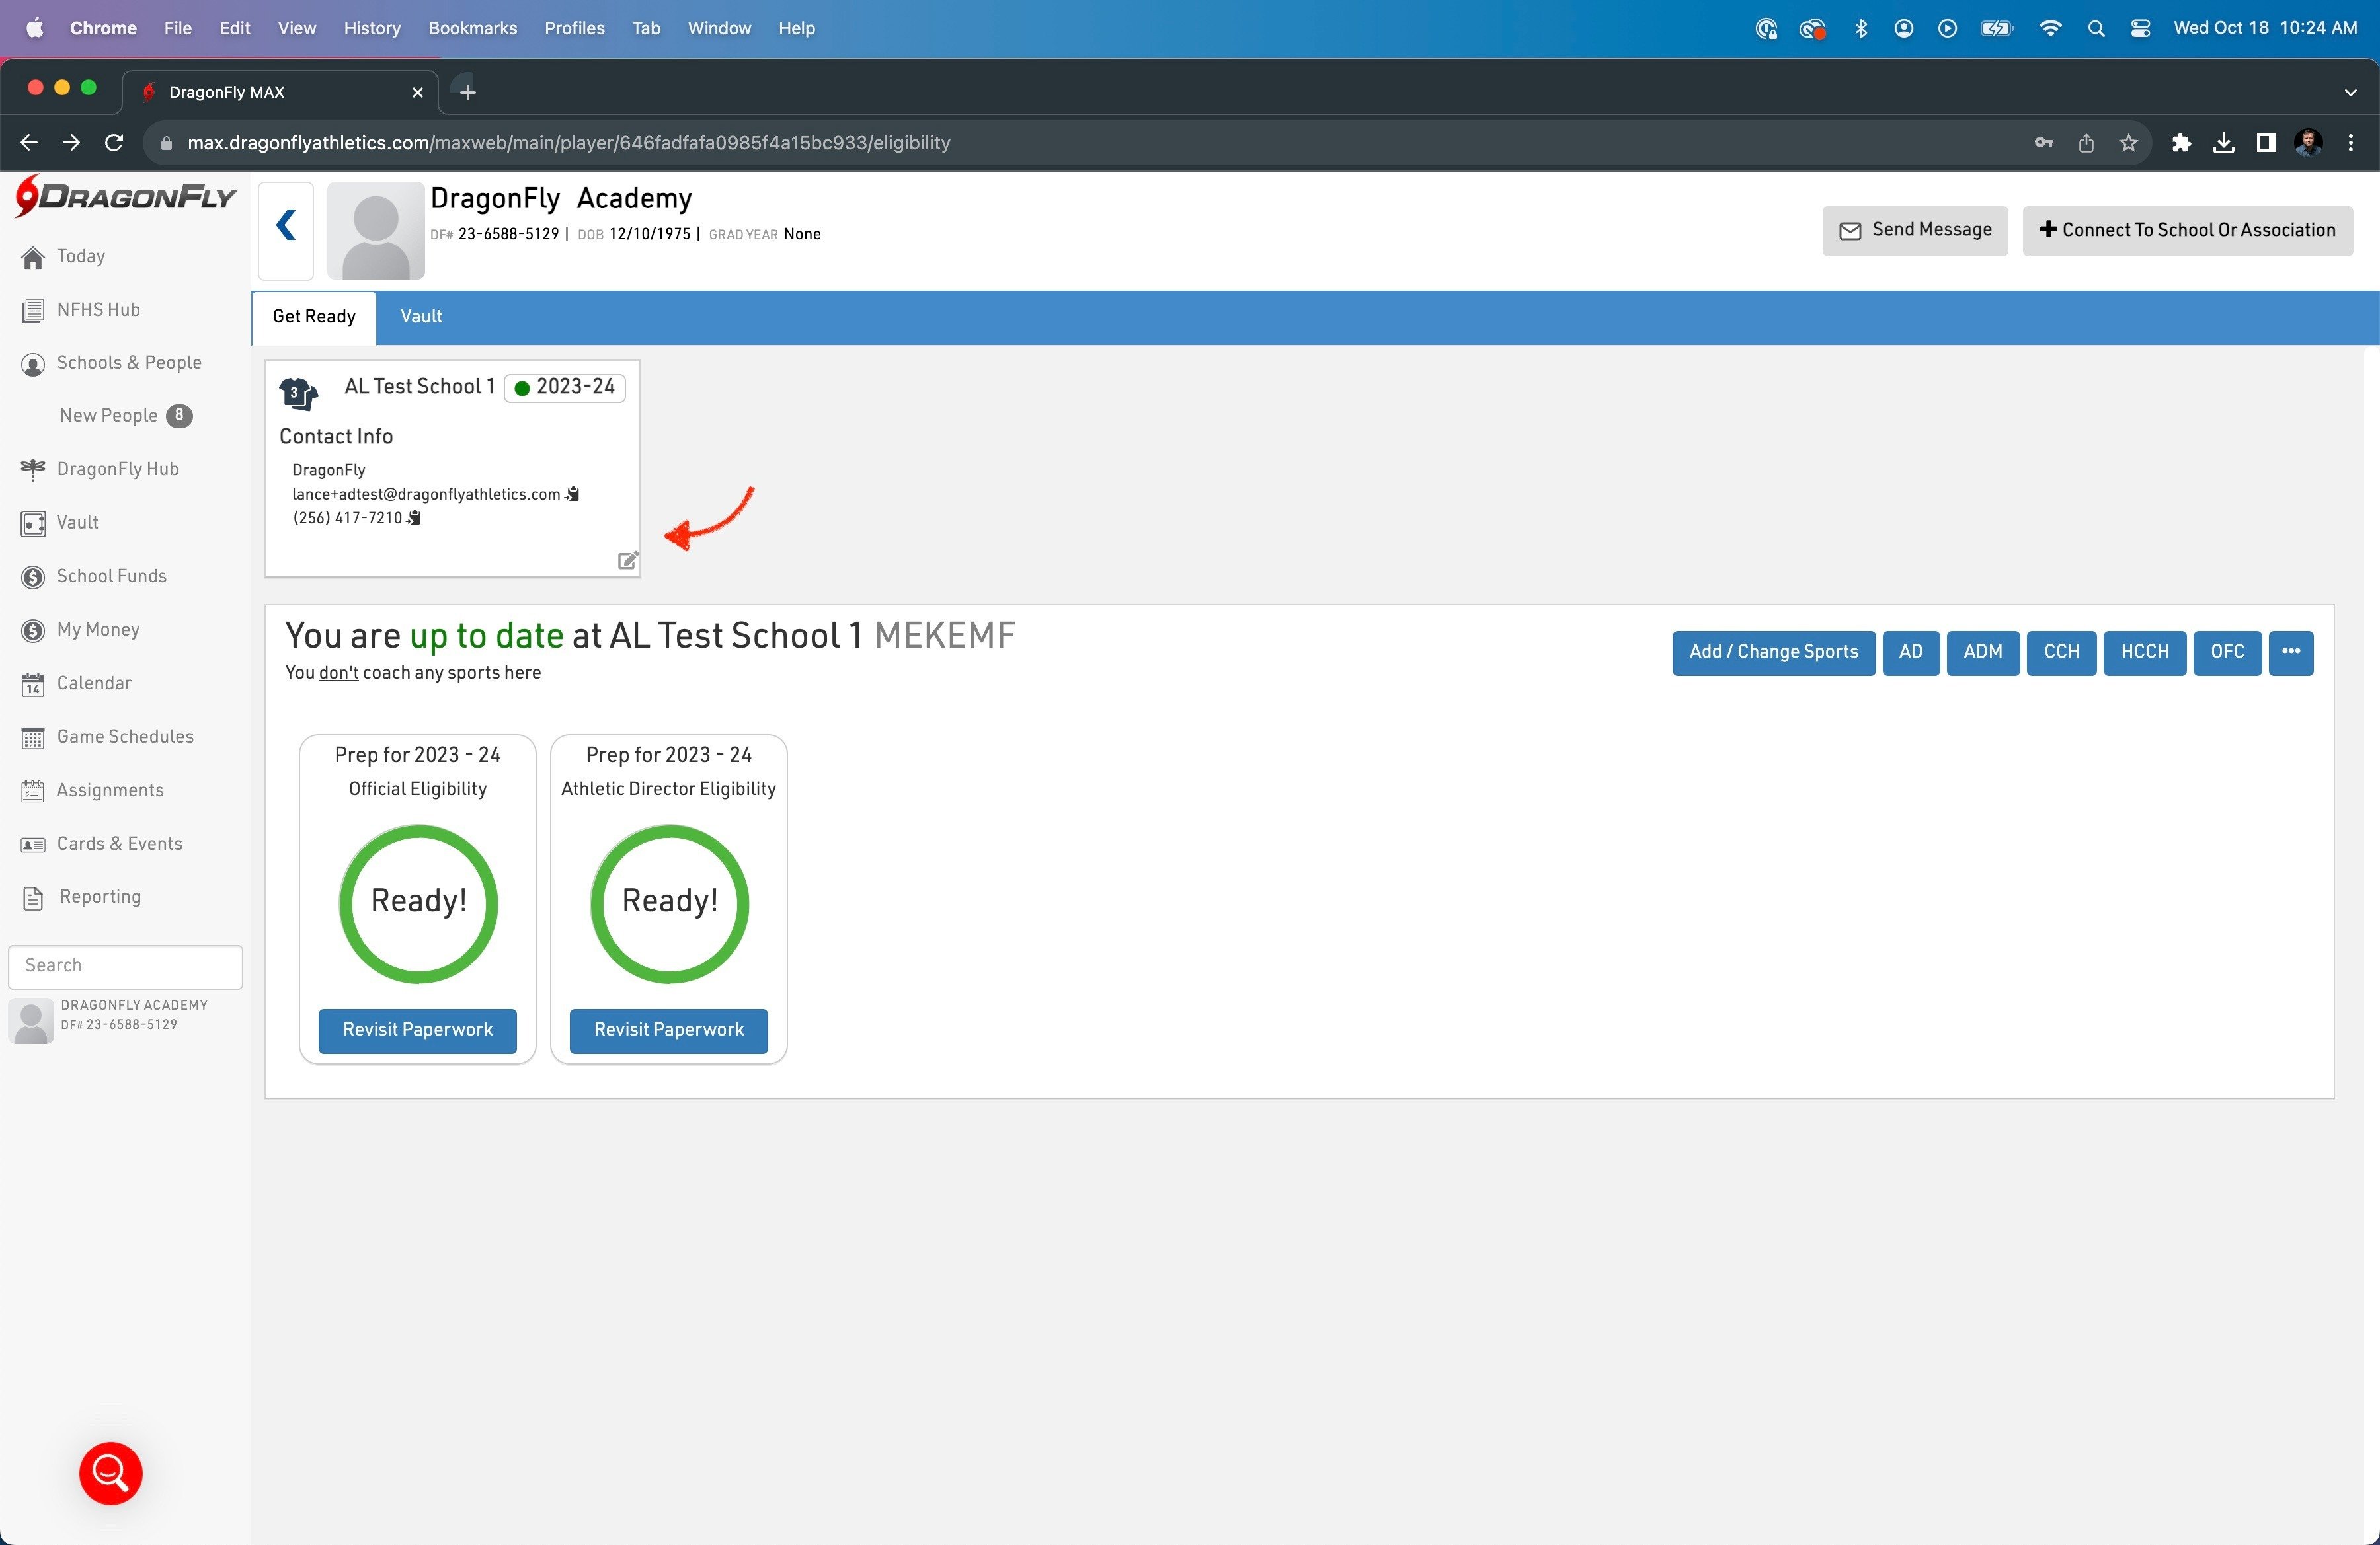Screen dimensions: 2380x1545
Task: Click the edit contact info pencil icon
Action: point(627,560)
